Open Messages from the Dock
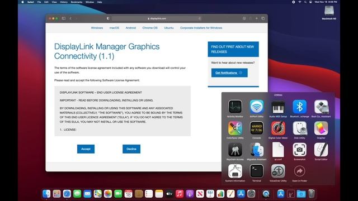The height and width of the screenshot is (201, 358). click(x=77, y=194)
